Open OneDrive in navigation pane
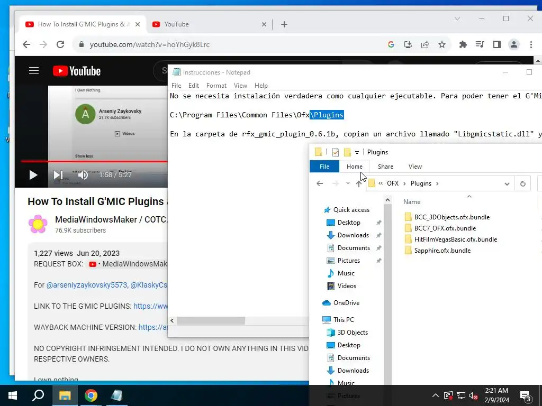This screenshot has height=406, width=542. [346, 303]
